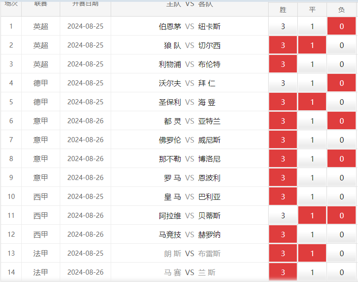The image size is (358, 282).
Task: Select draw (1) for 伯恩茅 VS 纽卡斯
Action: pyautogui.click(x=312, y=26)
